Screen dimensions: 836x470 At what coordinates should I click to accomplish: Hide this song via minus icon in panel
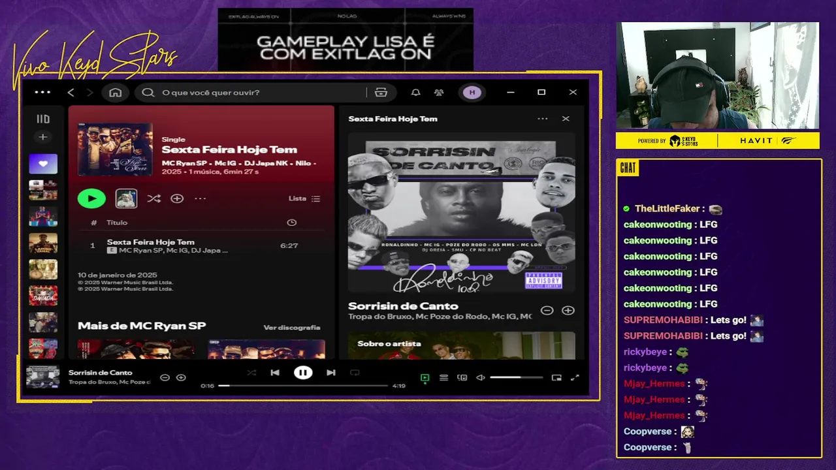[547, 311]
